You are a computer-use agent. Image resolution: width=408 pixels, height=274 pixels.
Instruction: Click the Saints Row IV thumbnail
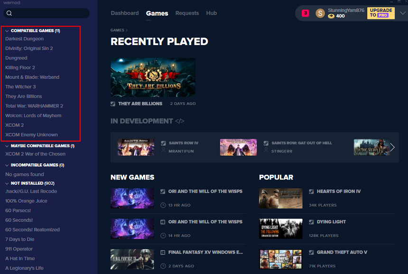click(x=136, y=147)
